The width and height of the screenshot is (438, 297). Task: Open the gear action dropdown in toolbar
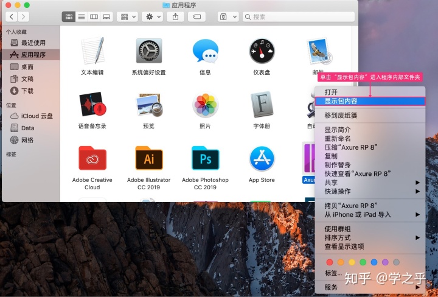[151, 16]
